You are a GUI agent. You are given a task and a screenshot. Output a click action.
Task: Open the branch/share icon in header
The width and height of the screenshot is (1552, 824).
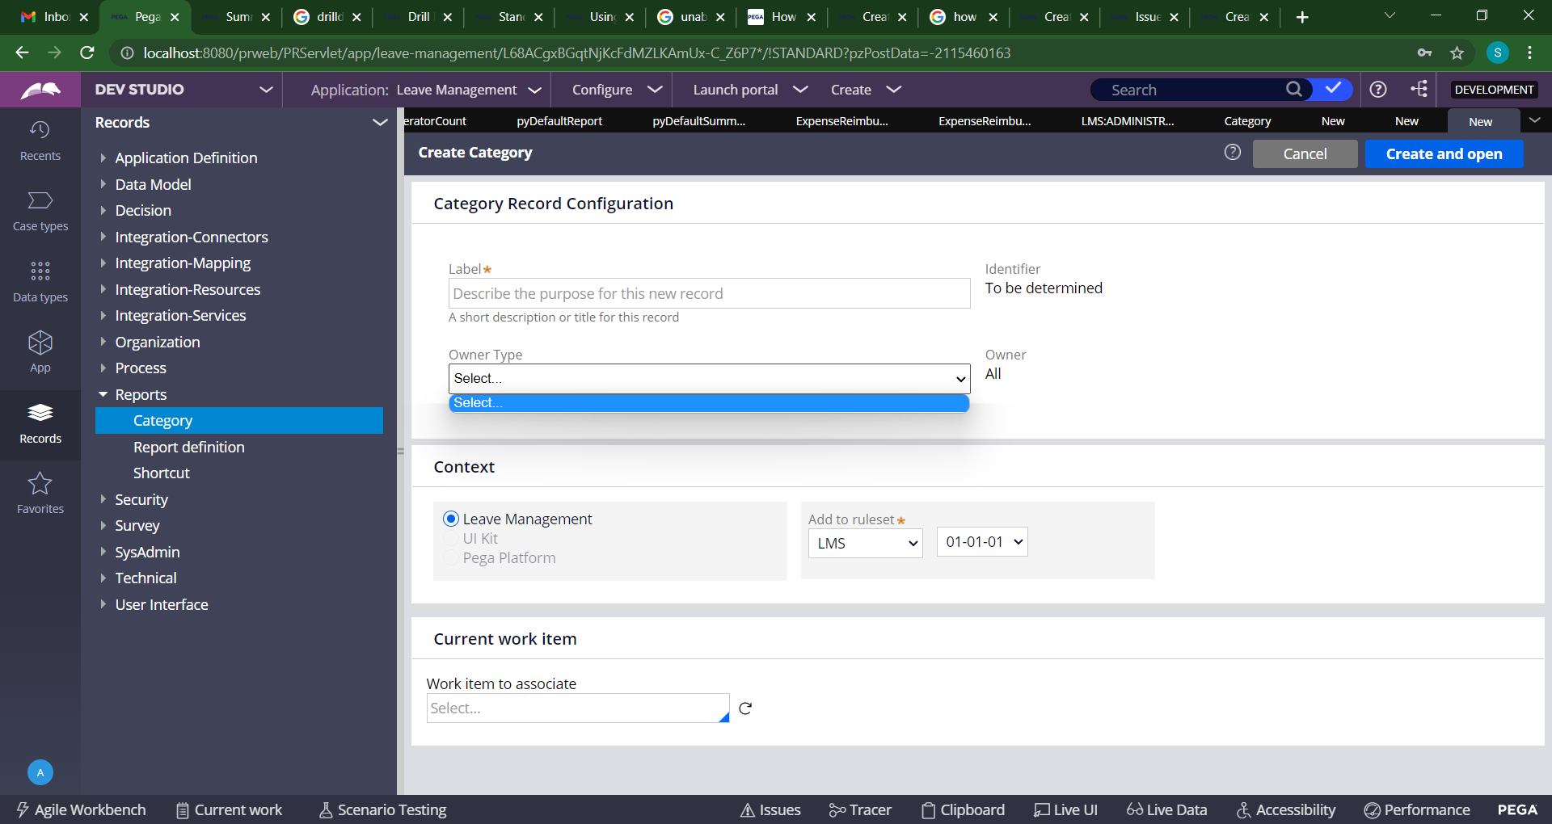pos(1419,89)
